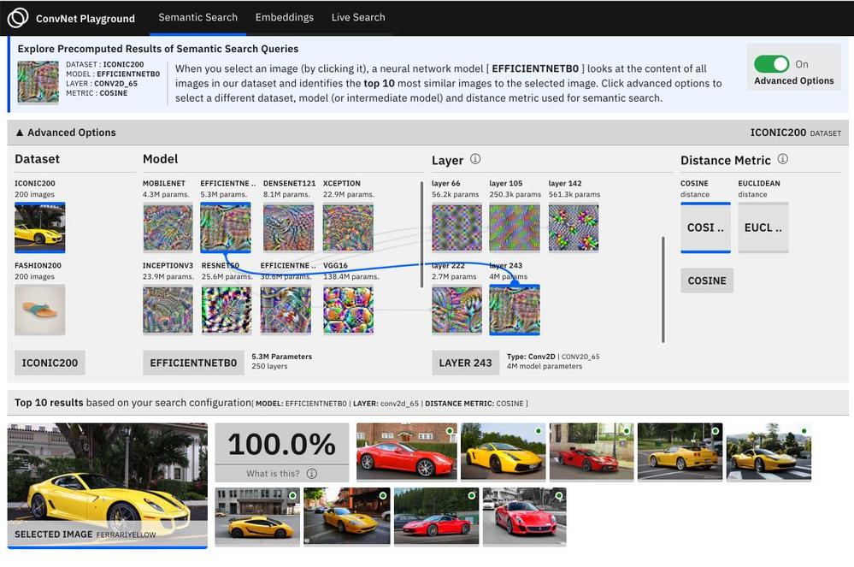Click info icon next to Layer heading
This screenshot has height=567, width=854.
click(475, 159)
